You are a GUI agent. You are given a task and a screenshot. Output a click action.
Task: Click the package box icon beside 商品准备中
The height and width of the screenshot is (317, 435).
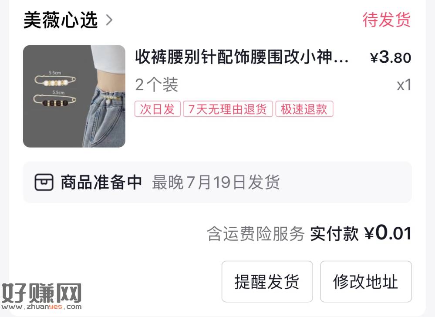44,182
